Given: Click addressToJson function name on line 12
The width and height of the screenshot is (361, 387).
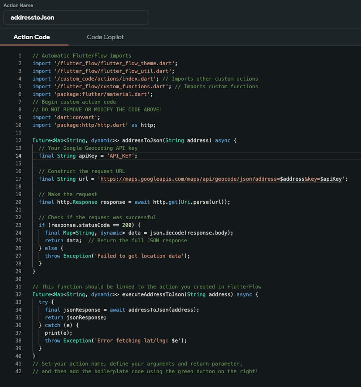Looking at the screenshot, I should (142, 140).
